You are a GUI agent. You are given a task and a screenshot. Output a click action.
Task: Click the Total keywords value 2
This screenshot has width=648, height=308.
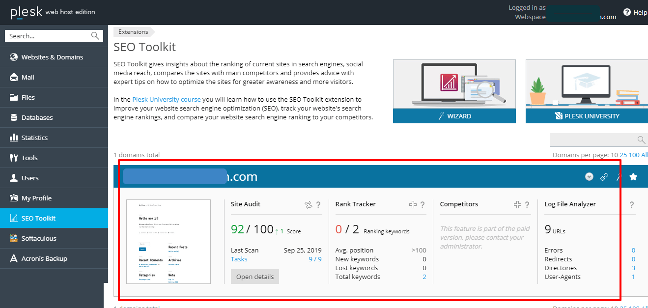coord(424,277)
